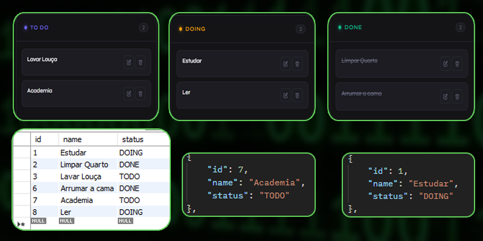Open the Lavar Louça card
This screenshot has height=241, width=483.
[x=86, y=62]
